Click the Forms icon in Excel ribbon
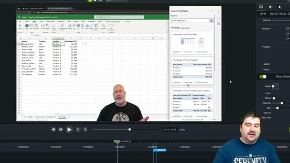The height and width of the screenshot is (163, 290). [x=27, y=26]
